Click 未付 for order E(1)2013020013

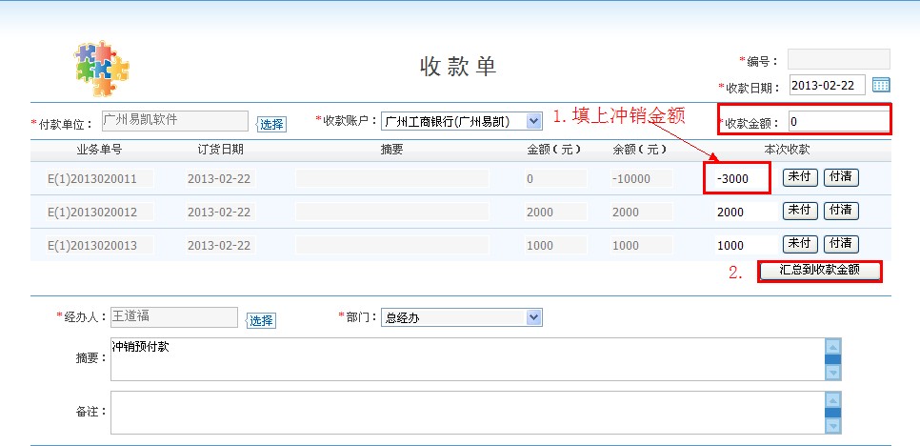pyautogui.click(x=800, y=244)
